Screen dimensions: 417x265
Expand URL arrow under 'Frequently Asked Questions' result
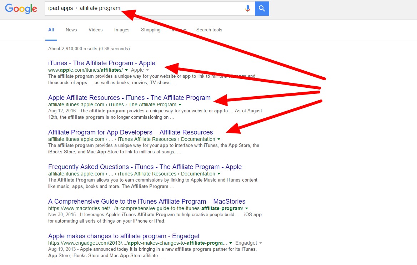(219, 174)
